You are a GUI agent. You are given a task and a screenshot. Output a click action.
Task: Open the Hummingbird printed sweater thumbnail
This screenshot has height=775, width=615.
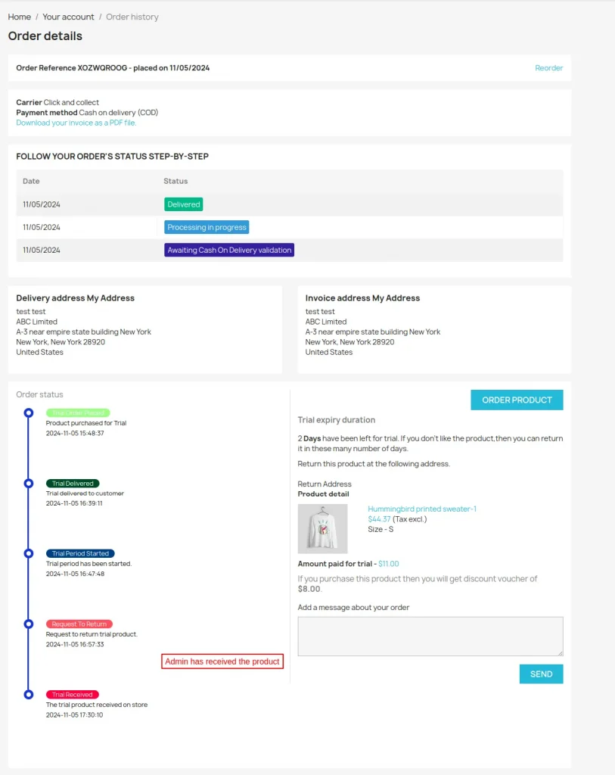pos(323,528)
